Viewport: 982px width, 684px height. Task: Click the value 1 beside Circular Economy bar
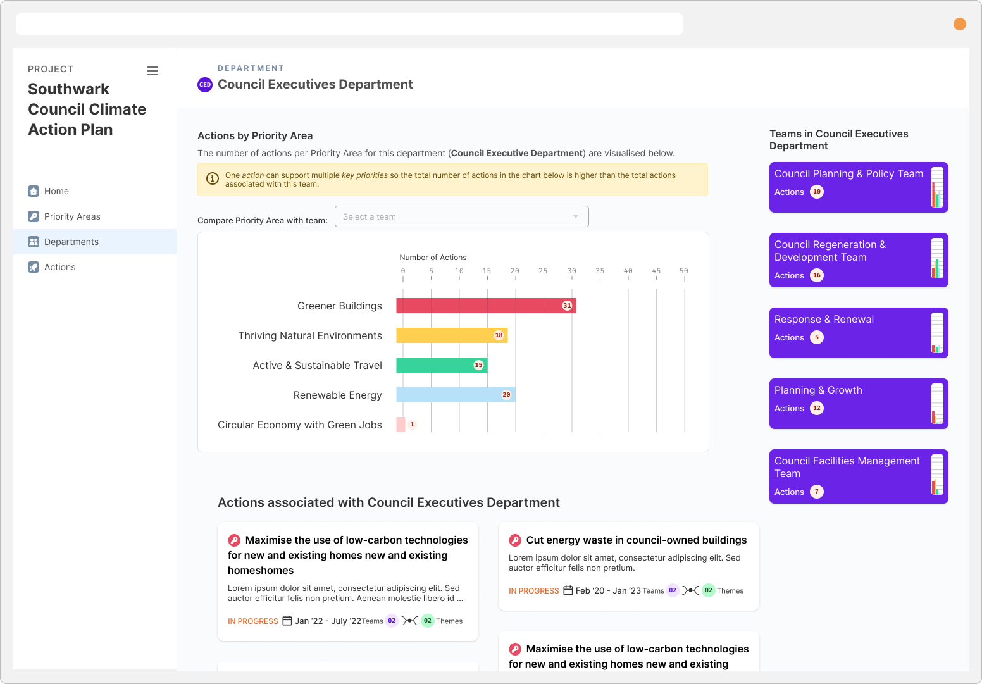pos(412,425)
